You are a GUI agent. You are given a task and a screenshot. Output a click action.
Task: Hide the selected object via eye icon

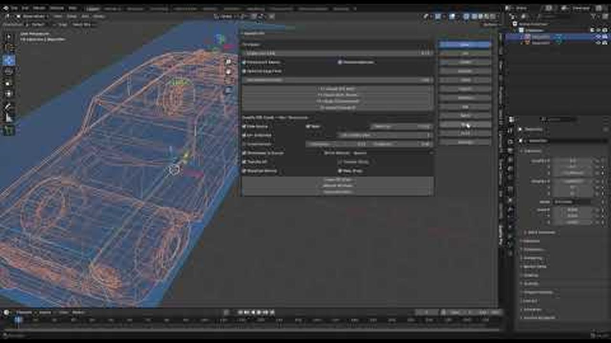coord(598,37)
